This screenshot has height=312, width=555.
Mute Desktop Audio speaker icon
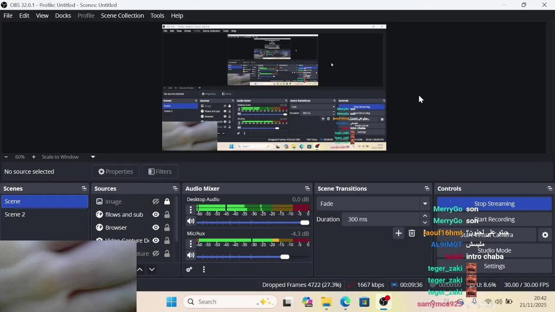pos(191,221)
